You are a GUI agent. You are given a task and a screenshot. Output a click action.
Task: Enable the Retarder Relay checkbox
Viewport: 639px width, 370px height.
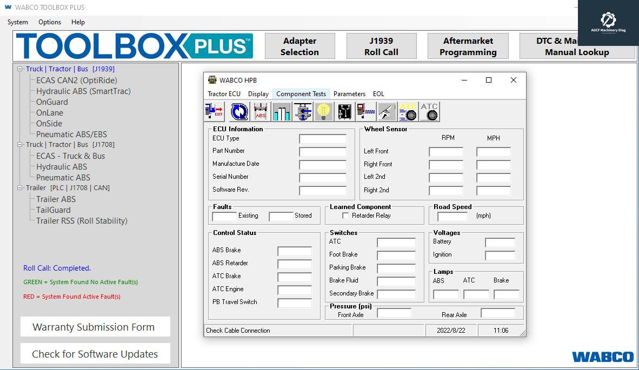click(345, 214)
